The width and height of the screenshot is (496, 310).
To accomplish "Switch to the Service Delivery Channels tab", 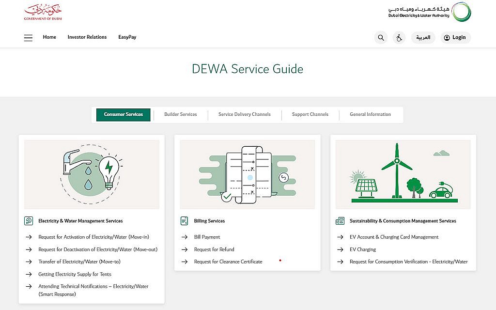I will click(245, 114).
